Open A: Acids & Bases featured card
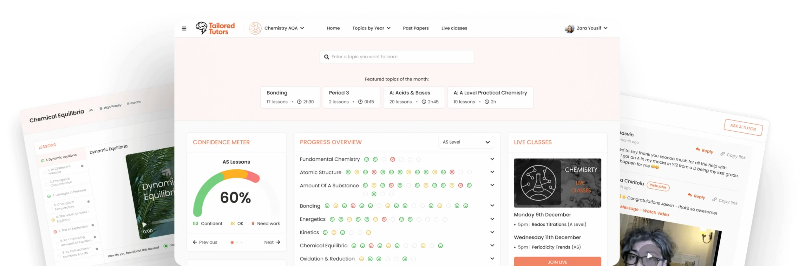Viewport: 812px width, 266px height. coord(414,97)
